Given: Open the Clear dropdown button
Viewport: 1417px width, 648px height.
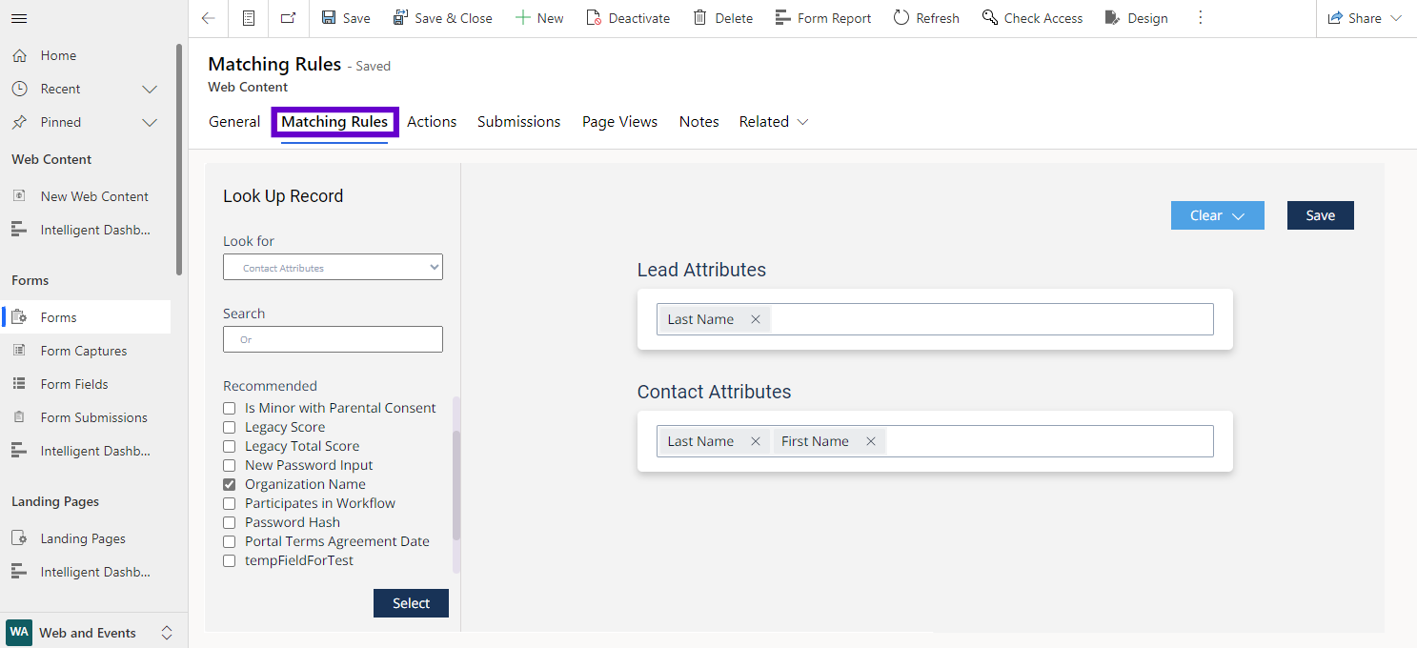Looking at the screenshot, I should (1217, 215).
